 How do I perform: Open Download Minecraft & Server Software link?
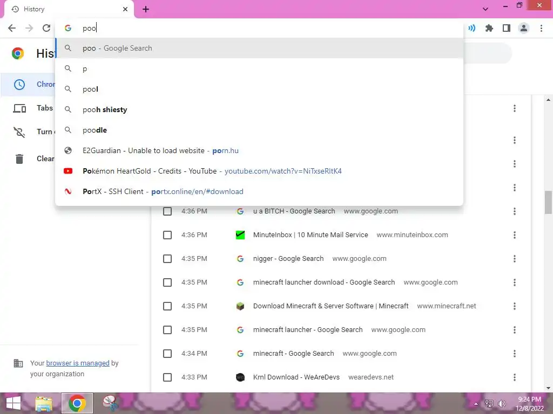pos(331,306)
